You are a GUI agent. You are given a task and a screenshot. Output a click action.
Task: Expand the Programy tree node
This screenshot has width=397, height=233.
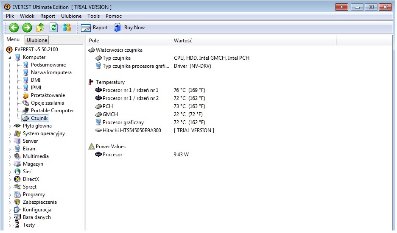10,195
